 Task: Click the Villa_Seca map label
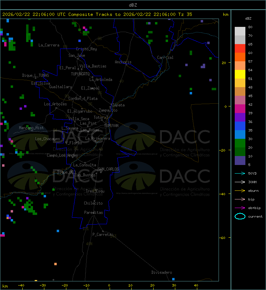click(79, 119)
